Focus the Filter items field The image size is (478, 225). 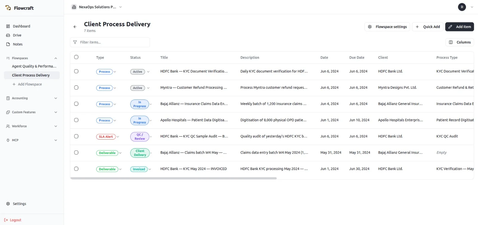point(110,42)
